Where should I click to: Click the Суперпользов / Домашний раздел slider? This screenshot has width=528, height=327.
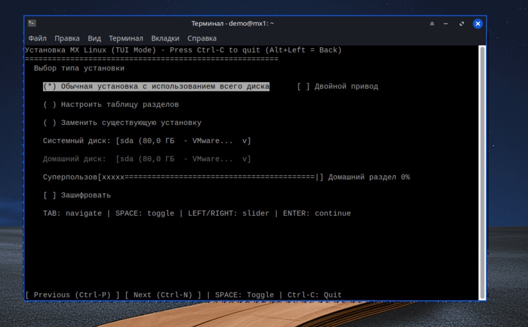click(x=211, y=177)
